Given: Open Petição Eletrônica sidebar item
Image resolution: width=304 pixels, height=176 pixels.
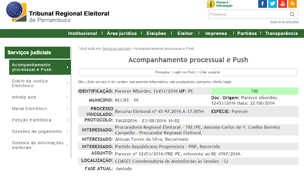Looking at the screenshot, I should click(32, 120).
